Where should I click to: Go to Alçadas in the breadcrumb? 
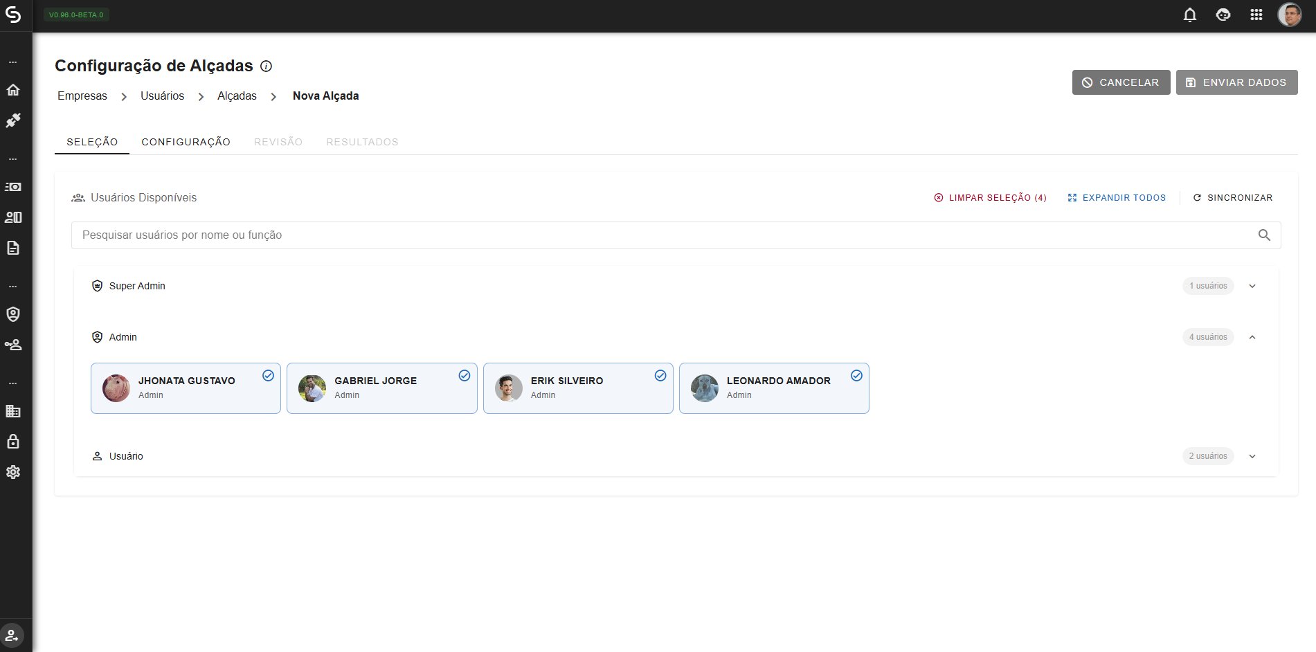click(x=237, y=96)
